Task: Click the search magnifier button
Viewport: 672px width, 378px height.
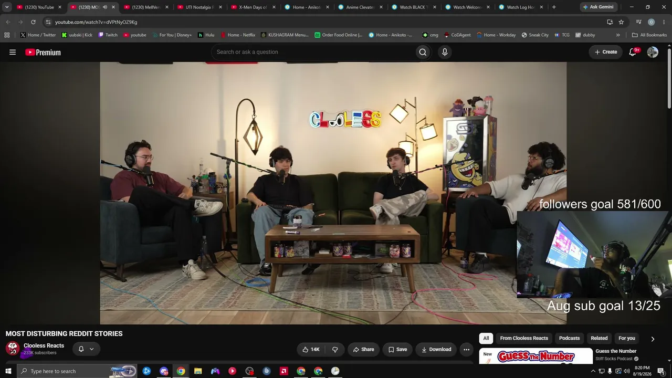Action: pos(423,52)
